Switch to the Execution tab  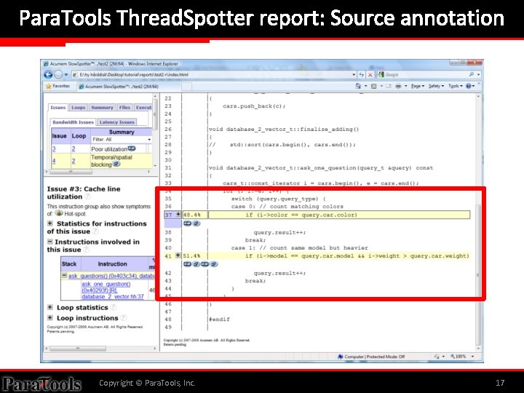[x=143, y=108]
